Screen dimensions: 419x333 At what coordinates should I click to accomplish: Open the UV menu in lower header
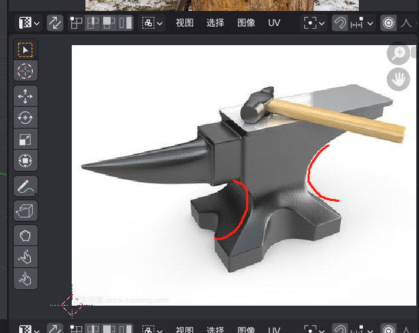coord(274,330)
